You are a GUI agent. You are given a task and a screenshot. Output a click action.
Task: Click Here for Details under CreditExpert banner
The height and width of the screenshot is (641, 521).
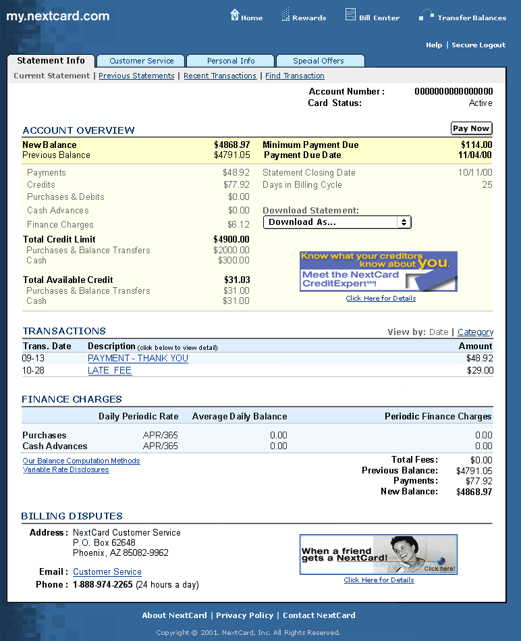coord(381,299)
